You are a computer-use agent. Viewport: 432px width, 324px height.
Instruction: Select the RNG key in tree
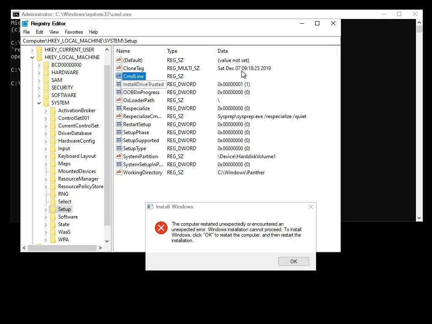(63, 194)
